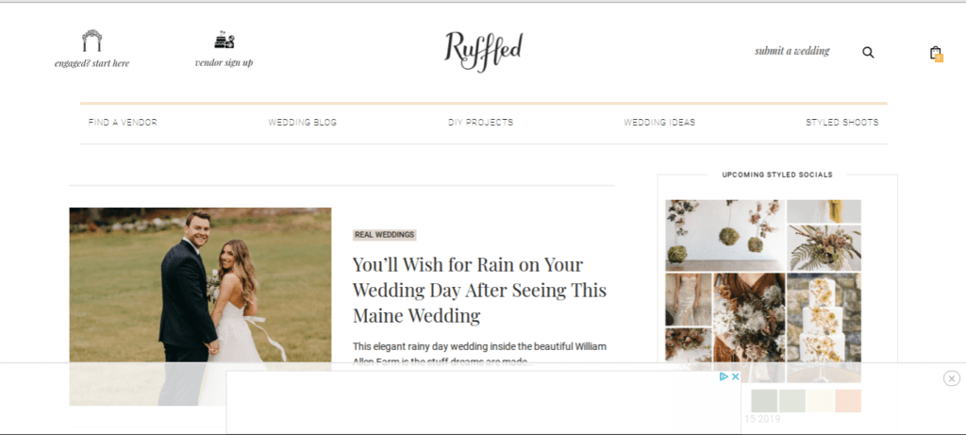
Task: Click the "vendor sign up" link
Action: pos(225,62)
